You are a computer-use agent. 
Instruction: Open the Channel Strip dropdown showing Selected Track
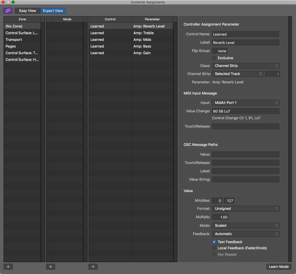coord(237,74)
